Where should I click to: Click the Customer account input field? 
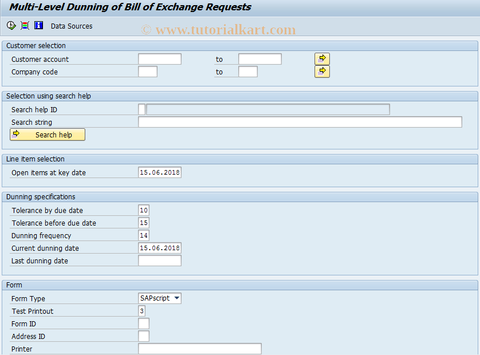pos(159,58)
